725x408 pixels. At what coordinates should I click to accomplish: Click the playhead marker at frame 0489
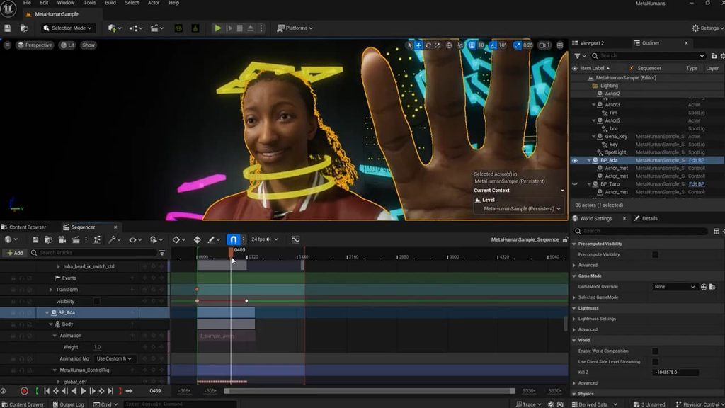(x=231, y=251)
